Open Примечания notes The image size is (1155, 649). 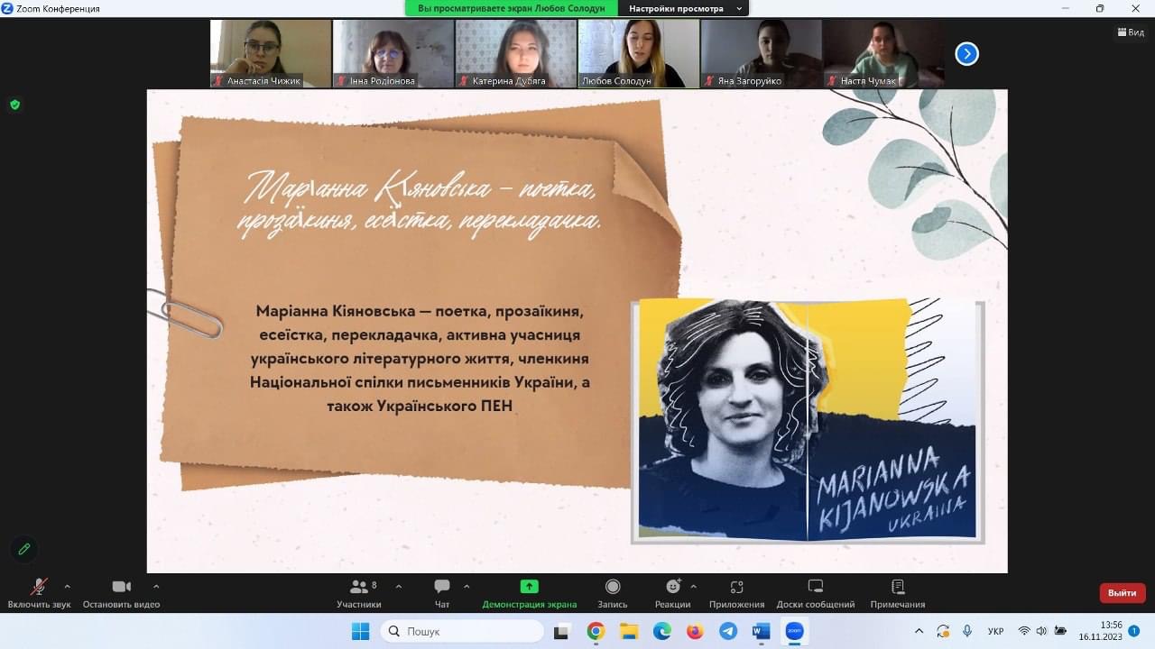pyautogui.click(x=897, y=593)
